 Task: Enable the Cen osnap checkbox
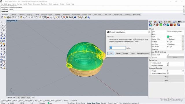tap(24, 101)
